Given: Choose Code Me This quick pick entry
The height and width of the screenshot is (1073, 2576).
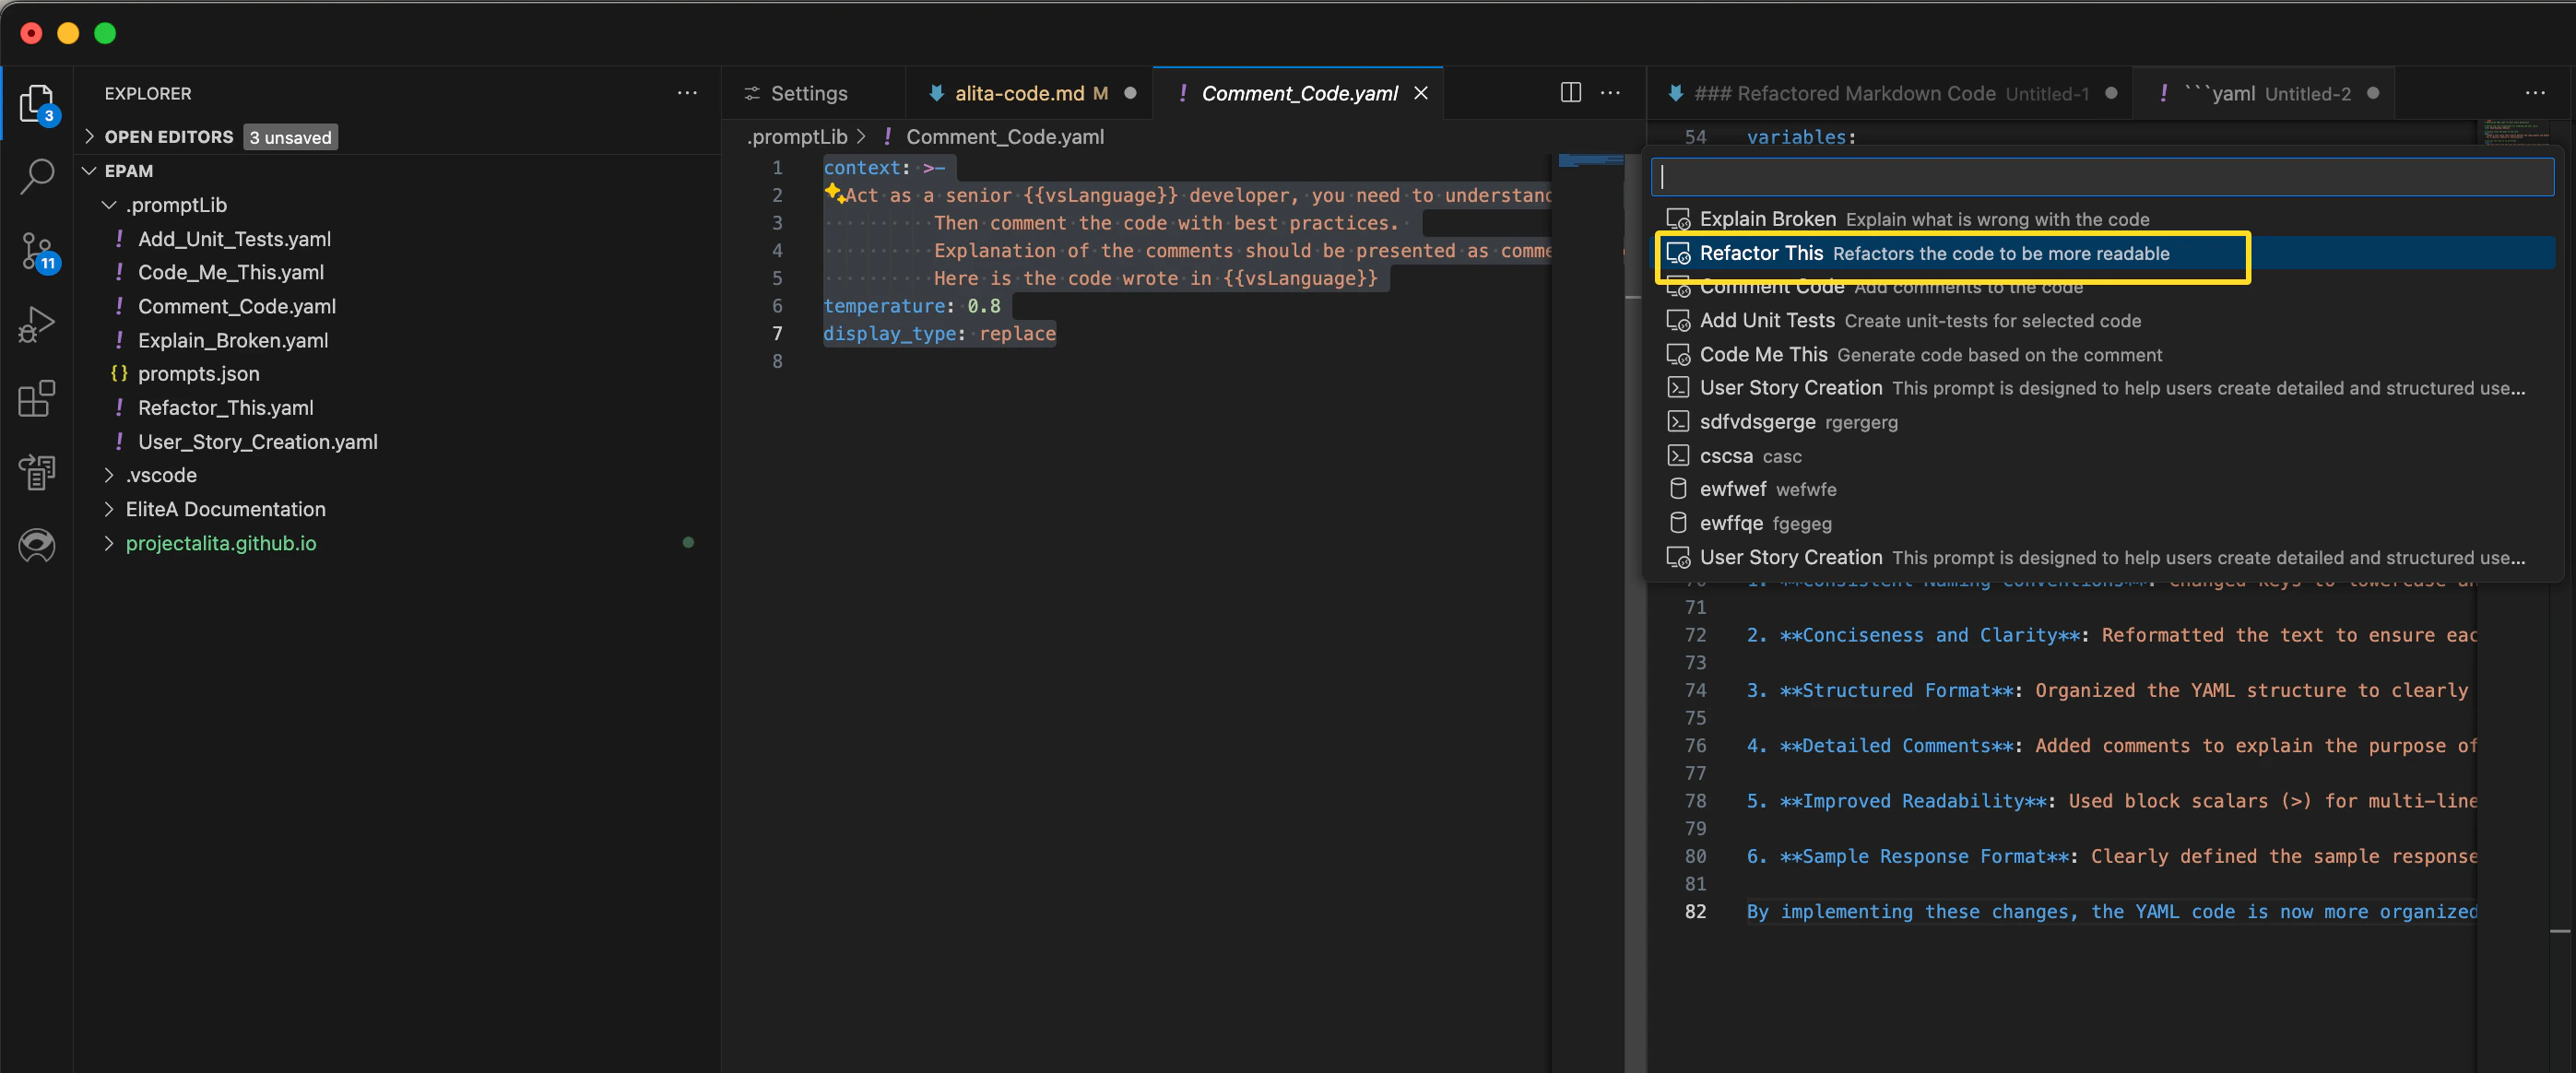Looking at the screenshot, I should pyautogui.click(x=2102, y=355).
